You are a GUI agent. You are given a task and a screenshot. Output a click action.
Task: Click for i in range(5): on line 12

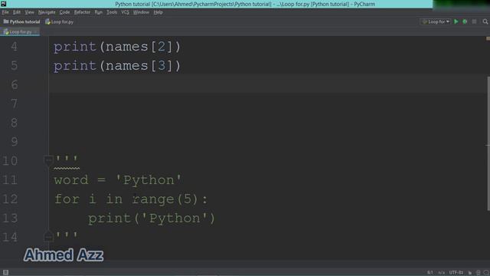[131, 199]
